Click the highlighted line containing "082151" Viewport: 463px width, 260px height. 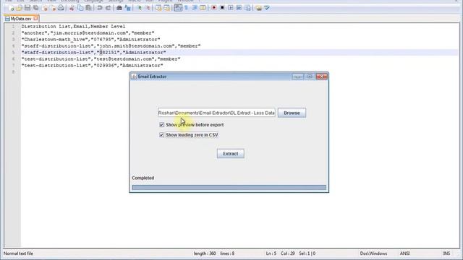pos(93,53)
